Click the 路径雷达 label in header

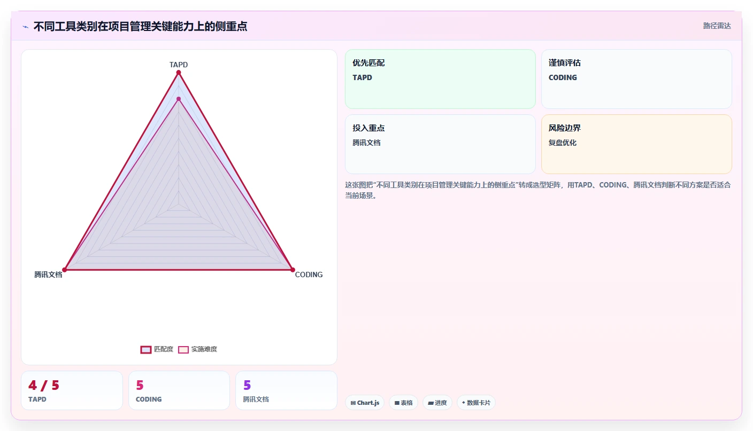(x=717, y=26)
